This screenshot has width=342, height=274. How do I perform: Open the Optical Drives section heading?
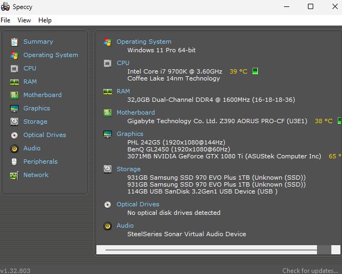(x=137, y=204)
